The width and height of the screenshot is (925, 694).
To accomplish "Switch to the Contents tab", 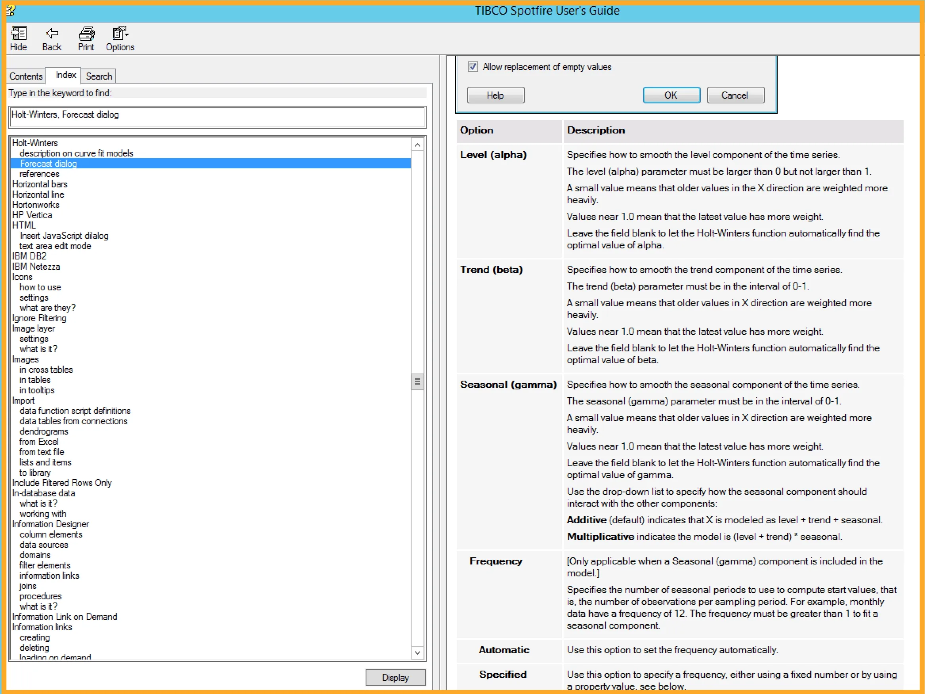I will pos(26,76).
